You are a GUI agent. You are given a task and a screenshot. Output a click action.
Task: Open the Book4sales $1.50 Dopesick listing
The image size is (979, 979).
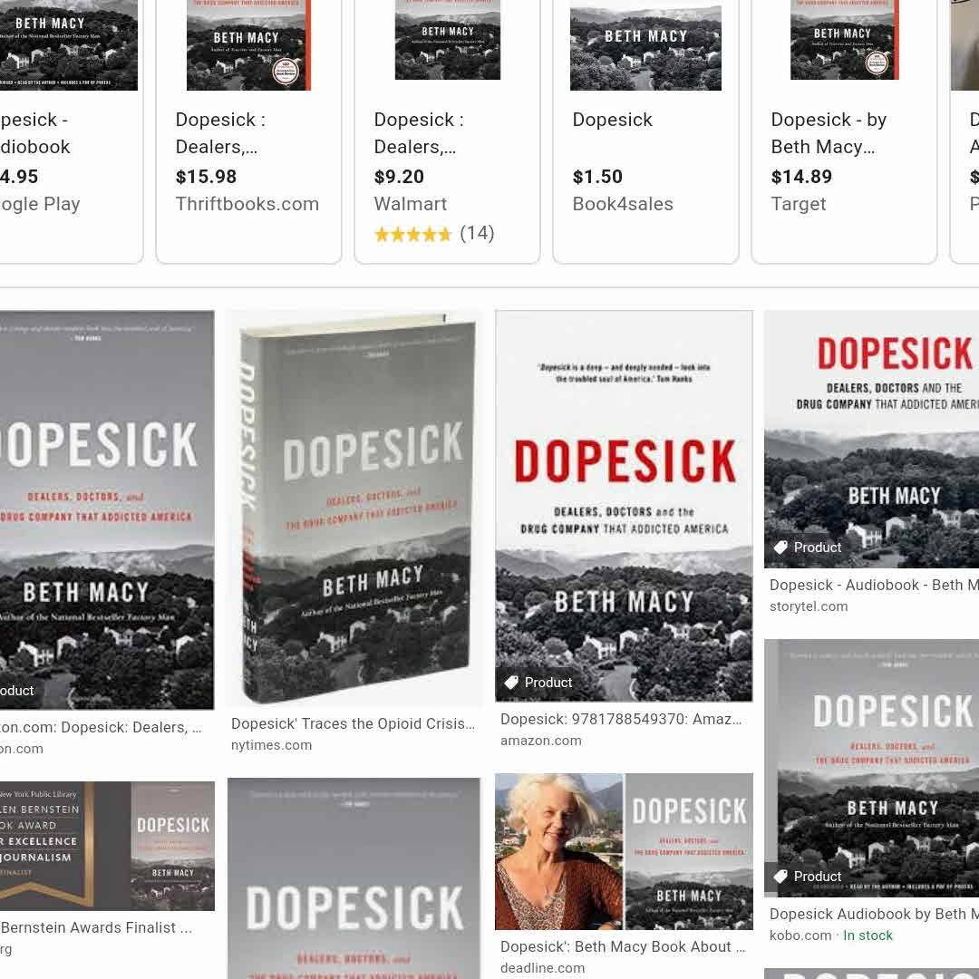tap(645, 131)
